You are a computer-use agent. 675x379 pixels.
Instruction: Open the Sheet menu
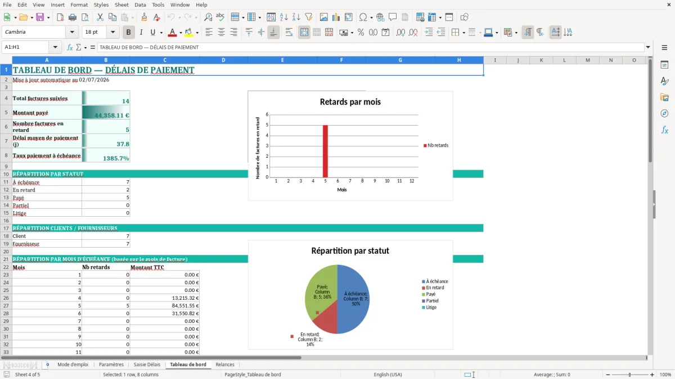point(121,4)
